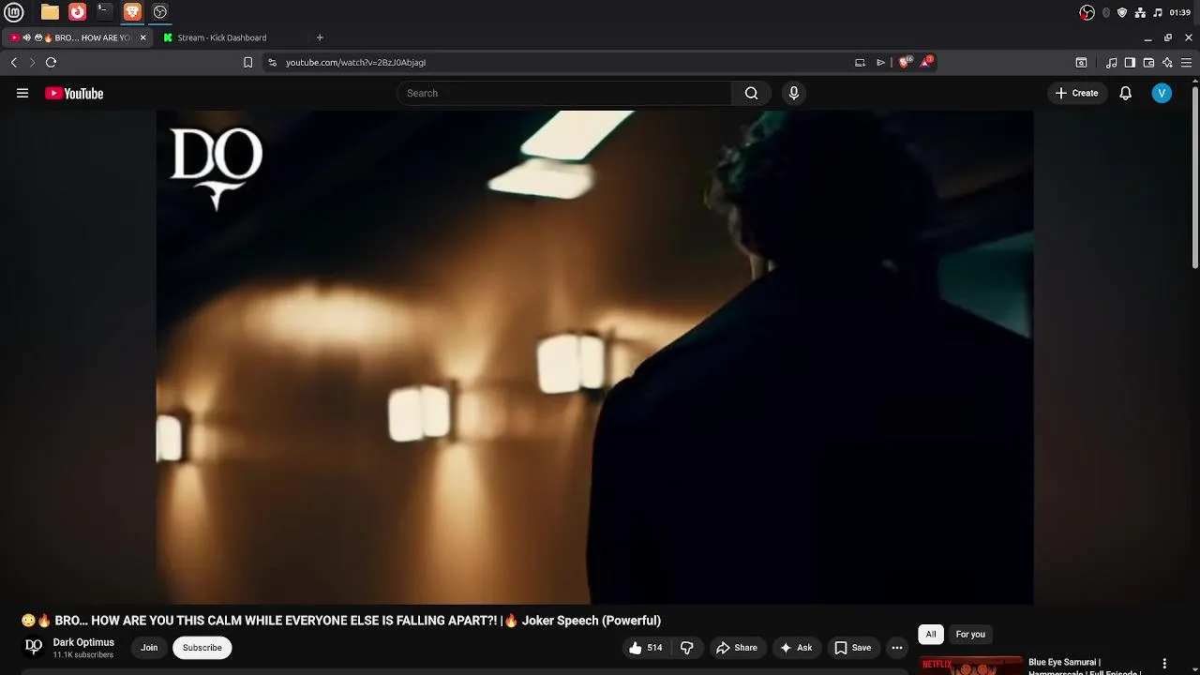1200x675 pixels.
Task: Open the shield security tray icon
Action: (x=1122, y=12)
